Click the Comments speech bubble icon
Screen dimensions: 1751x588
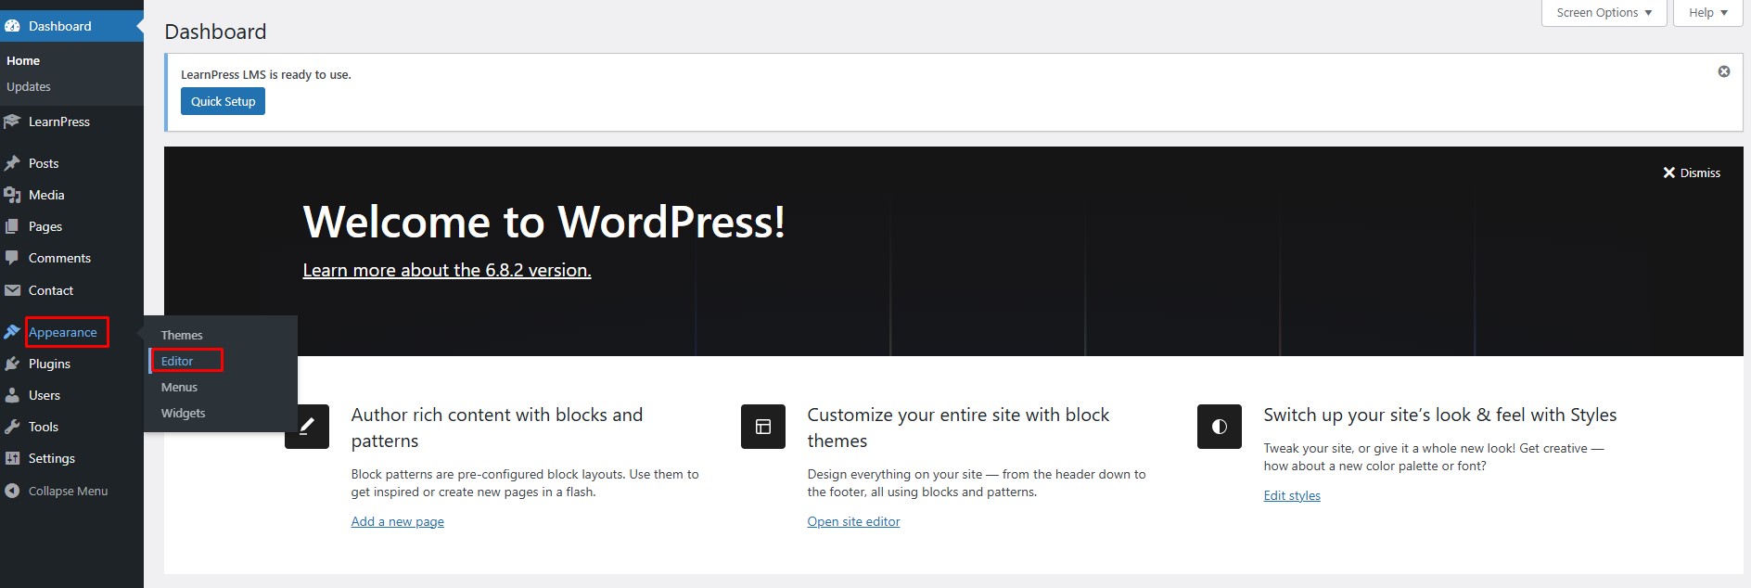12,258
